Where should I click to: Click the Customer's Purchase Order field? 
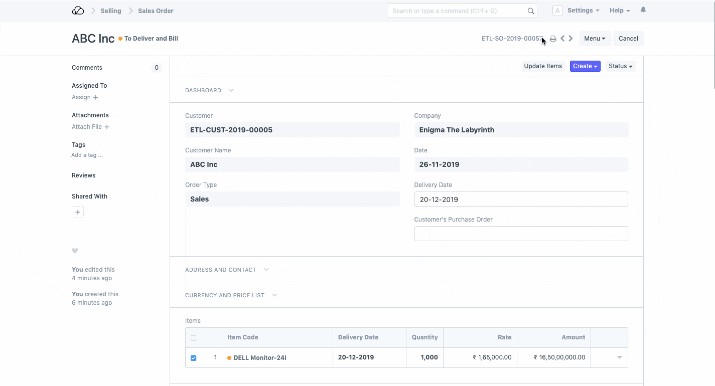click(x=521, y=234)
